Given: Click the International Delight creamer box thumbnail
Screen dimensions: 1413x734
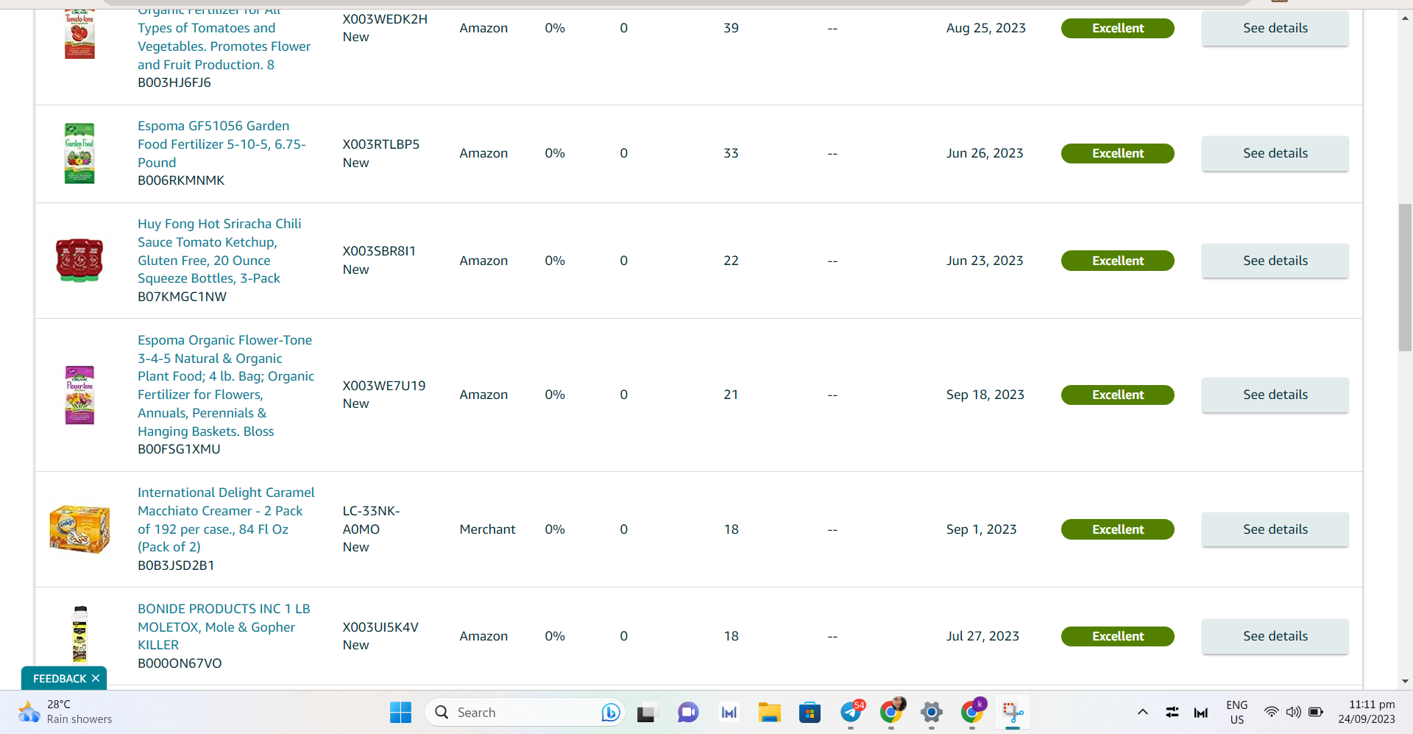Looking at the screenshot, I should (x=79, y=529).
